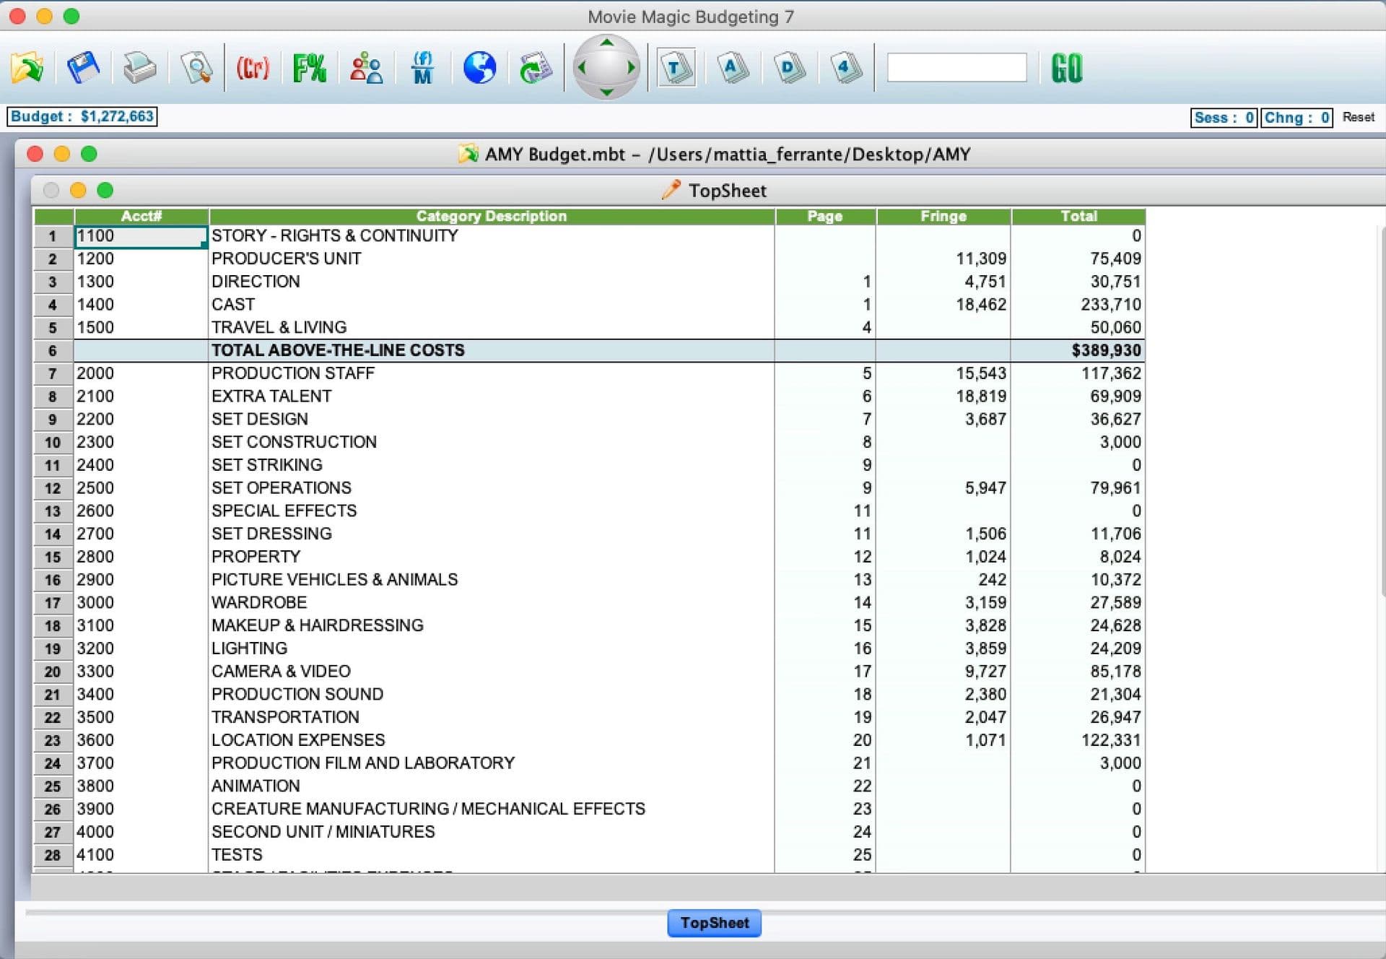Open the units (f)/M manager

pos(422,67)
